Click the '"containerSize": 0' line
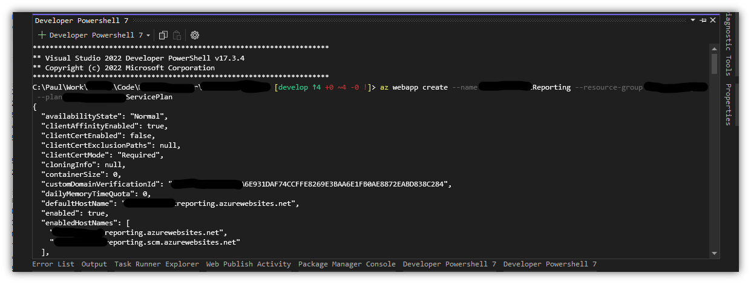 80,174
